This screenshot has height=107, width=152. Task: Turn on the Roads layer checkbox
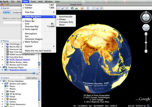5,91
